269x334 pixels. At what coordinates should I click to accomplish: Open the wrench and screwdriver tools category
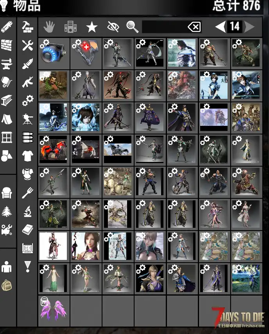(28, 45)
